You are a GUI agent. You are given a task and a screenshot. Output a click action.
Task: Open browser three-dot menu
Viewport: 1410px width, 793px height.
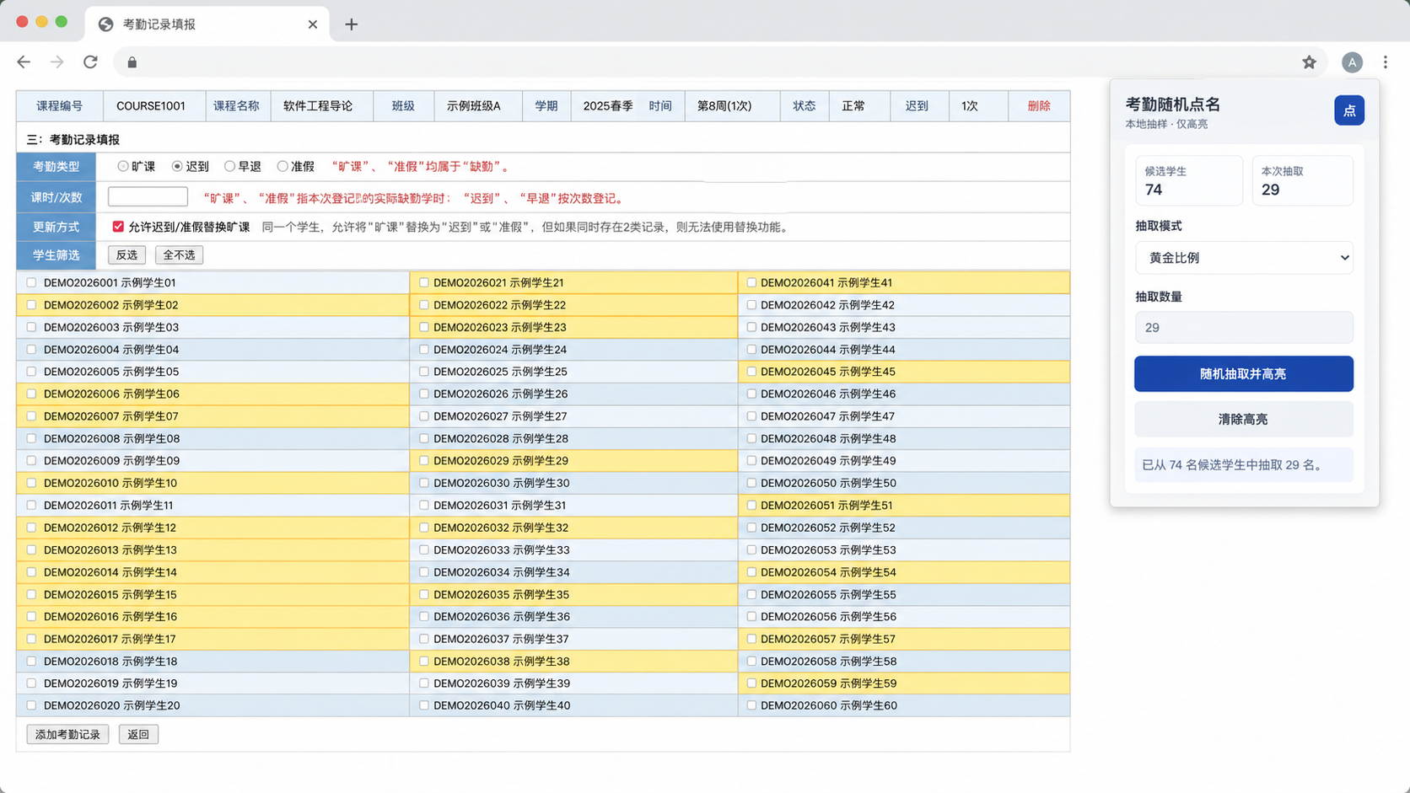click(1386, 62)
